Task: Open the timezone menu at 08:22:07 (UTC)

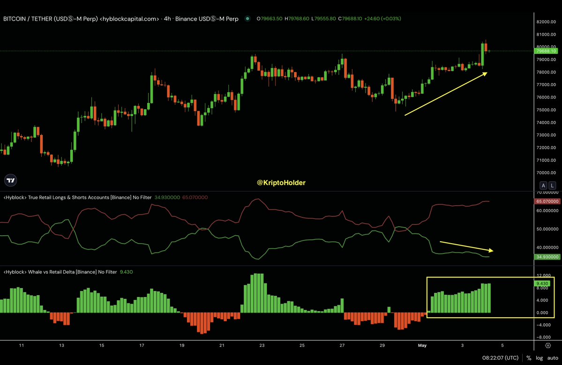Action: click(x=500, y=358)
